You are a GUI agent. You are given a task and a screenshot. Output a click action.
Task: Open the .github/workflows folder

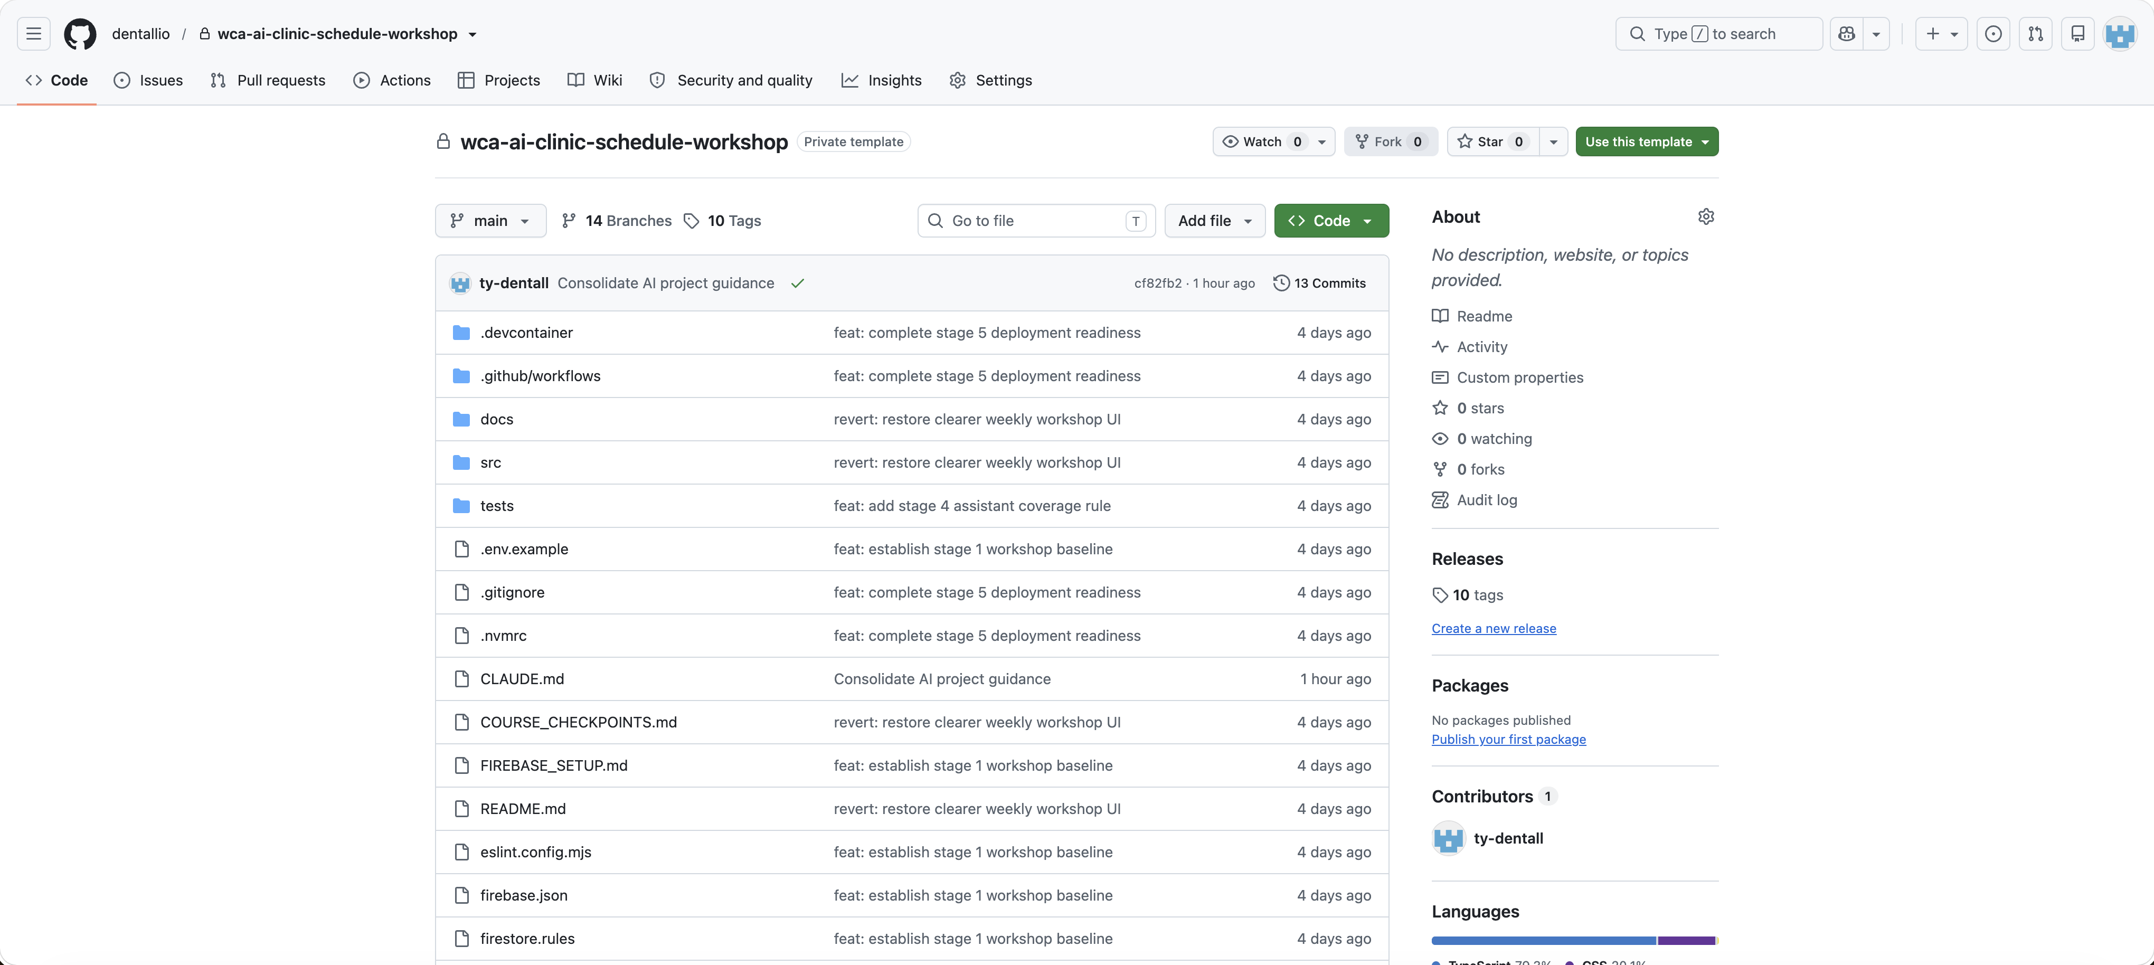[x=540, y=376]
